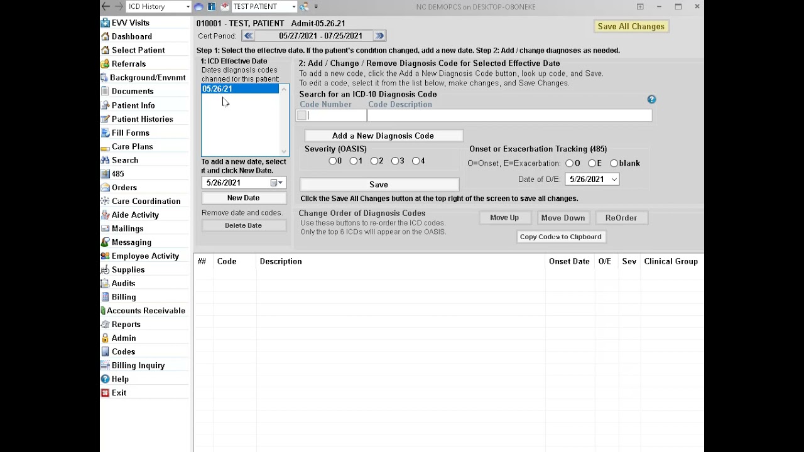
Task: Click the Save diagnosis button
Action: pos(379,185)
